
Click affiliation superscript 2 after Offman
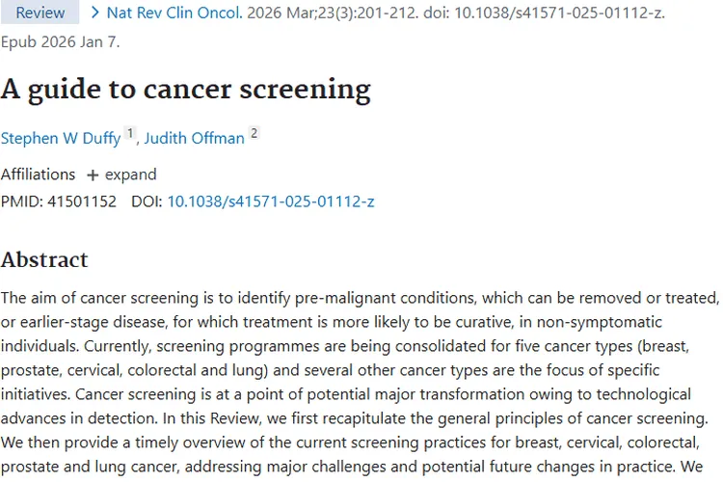254,134
